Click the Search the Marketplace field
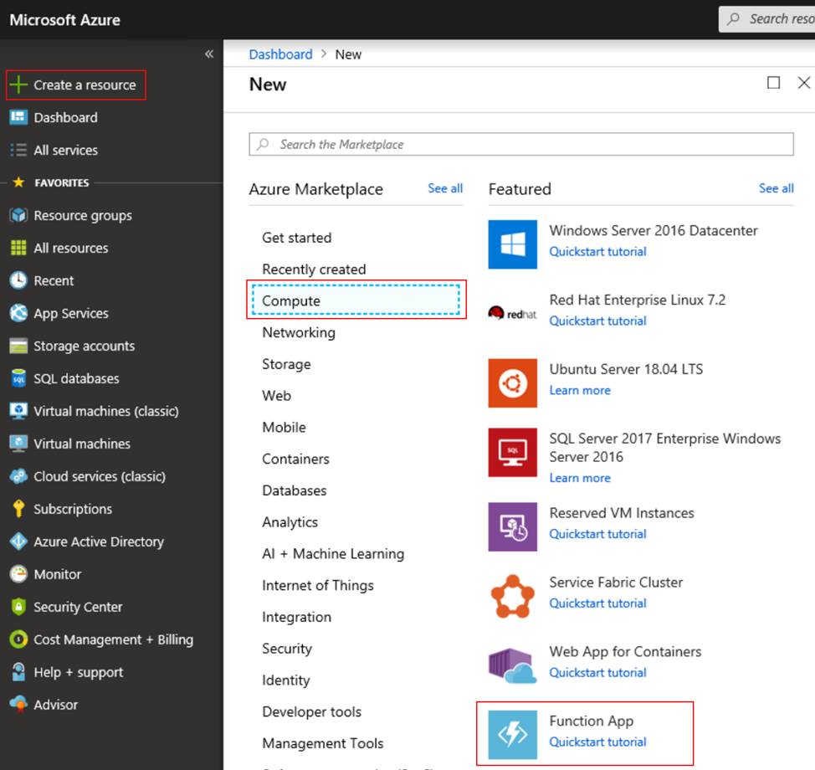 (521, 144)
